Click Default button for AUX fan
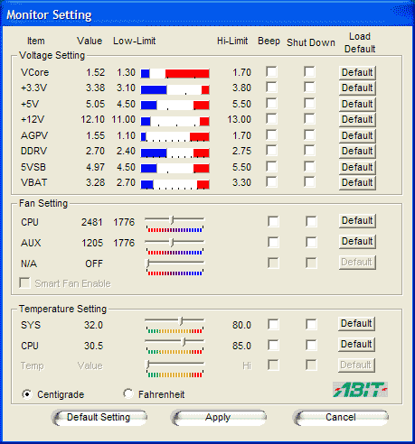This screenshot has height=444, width=415. (357, 242)
